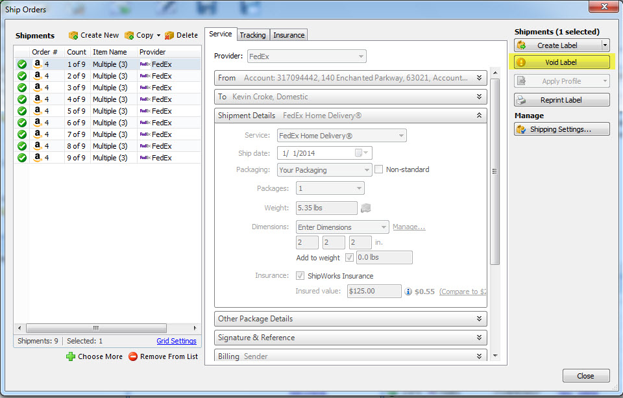Switch to the Insurance tab
The width and height of the screenshot is (623, 398).
(289, 35)
